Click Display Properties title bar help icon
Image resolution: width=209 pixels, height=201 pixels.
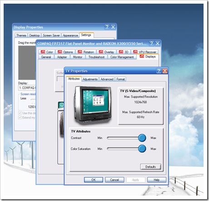(x=107, y=27)
